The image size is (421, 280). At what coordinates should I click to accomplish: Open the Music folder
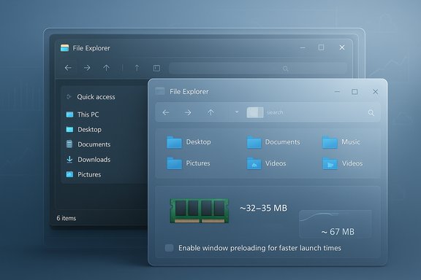341,142
